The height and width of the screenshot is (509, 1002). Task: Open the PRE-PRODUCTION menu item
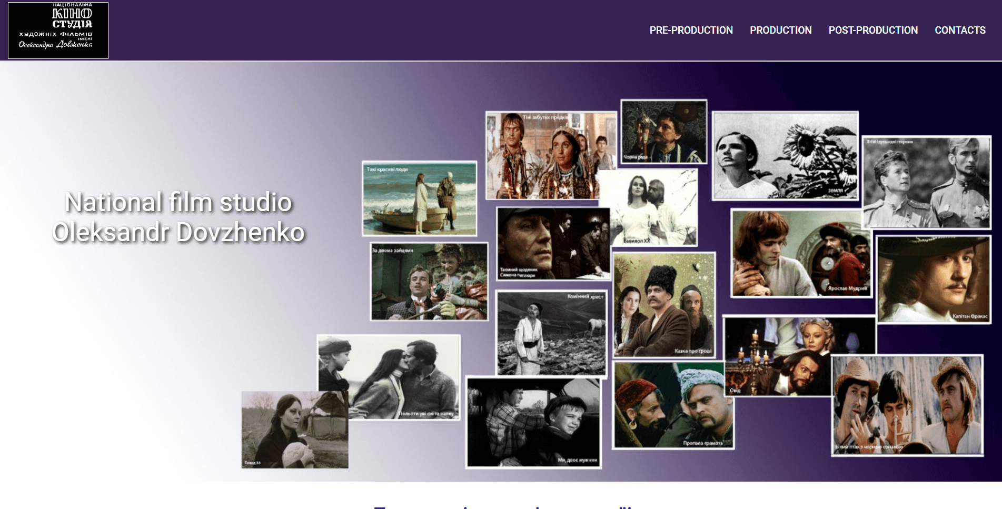[691, 31]
